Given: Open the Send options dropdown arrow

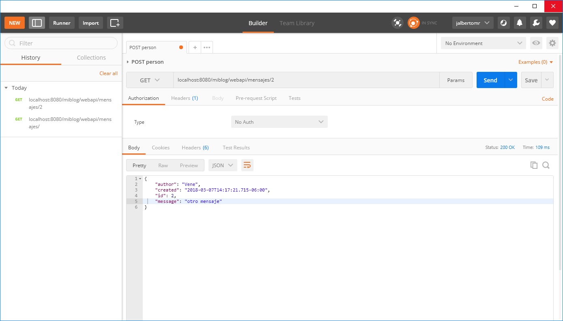Looking at the screenshot, I should [511, 80].
